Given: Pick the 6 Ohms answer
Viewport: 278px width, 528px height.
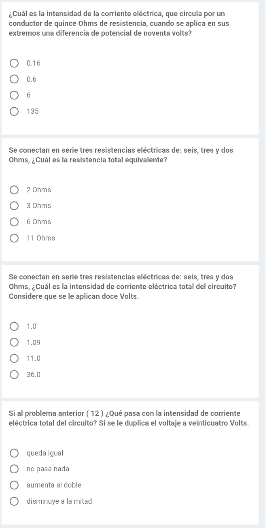Looking at the screenshot, I should [14, 222].
